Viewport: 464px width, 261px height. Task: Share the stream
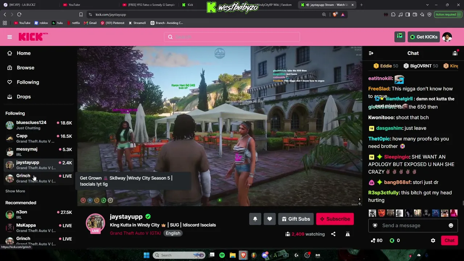333,234
